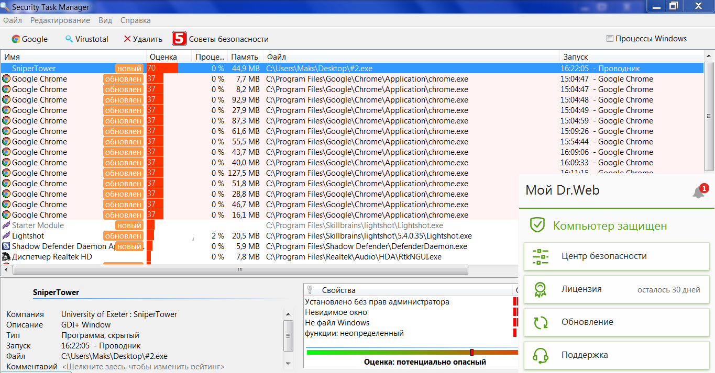This screenshot has width=715, height=373.
Task: Click Chrome icon of the 127,5 MB process
Action: (6, 173)
